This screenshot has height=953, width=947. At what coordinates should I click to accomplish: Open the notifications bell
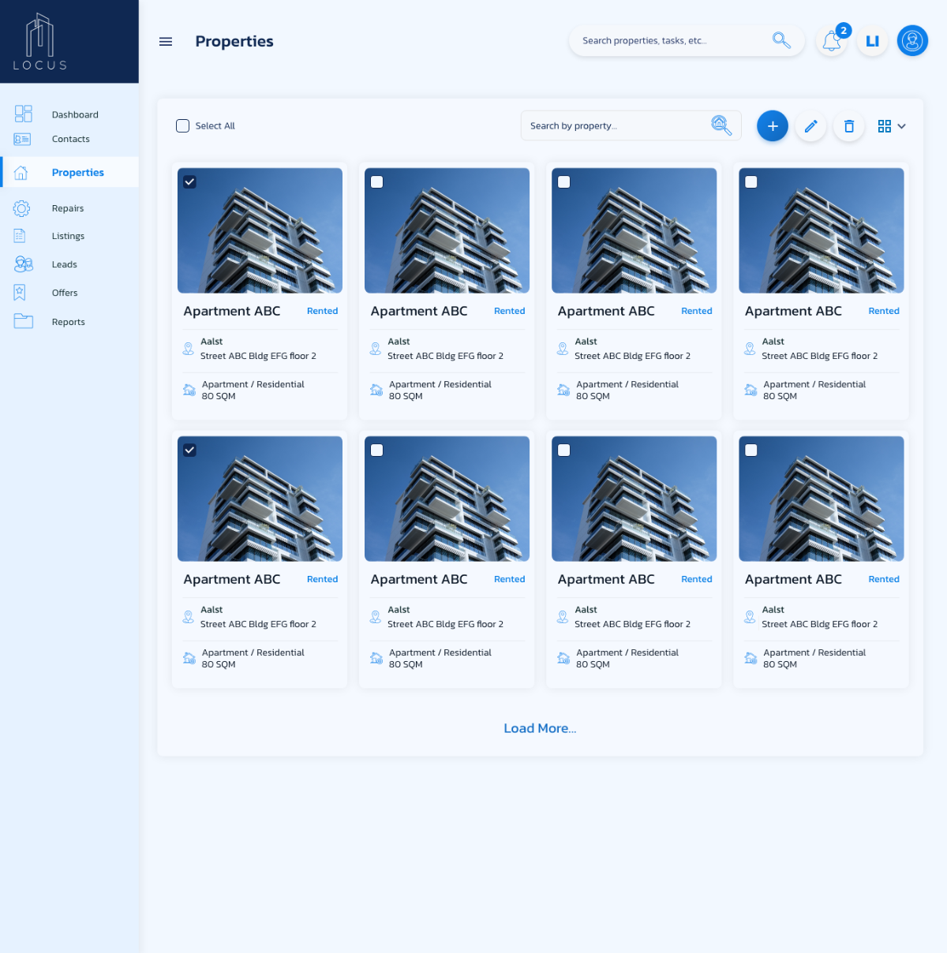coord(832,41)
